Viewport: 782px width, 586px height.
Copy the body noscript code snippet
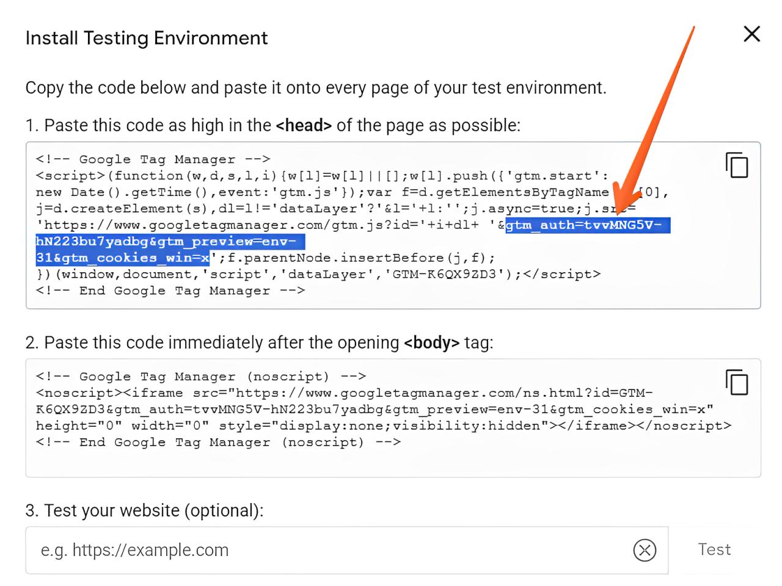[737, 382]
